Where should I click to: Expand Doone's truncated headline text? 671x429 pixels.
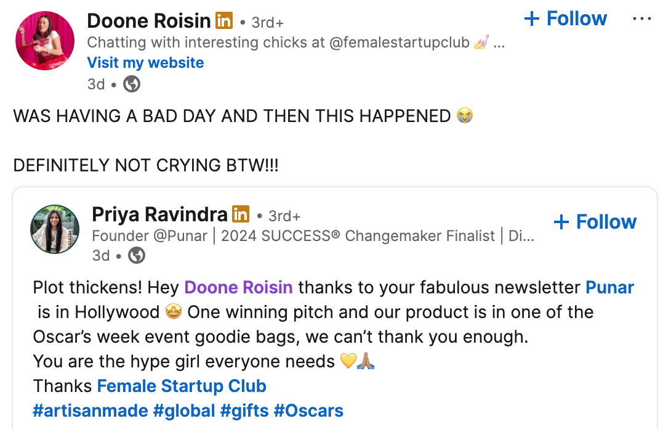point(499,43)
